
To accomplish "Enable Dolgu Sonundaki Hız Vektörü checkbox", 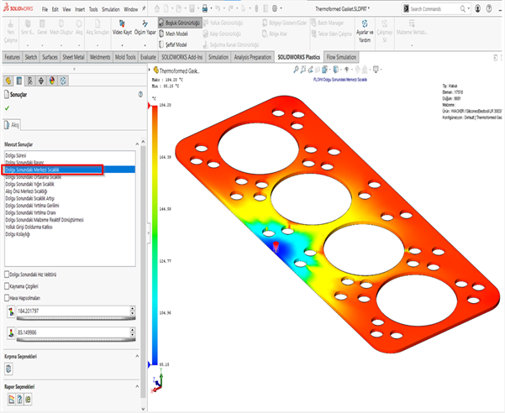I will [8, 274].
